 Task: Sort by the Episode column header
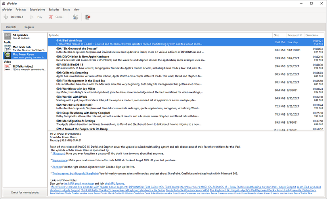160,35
